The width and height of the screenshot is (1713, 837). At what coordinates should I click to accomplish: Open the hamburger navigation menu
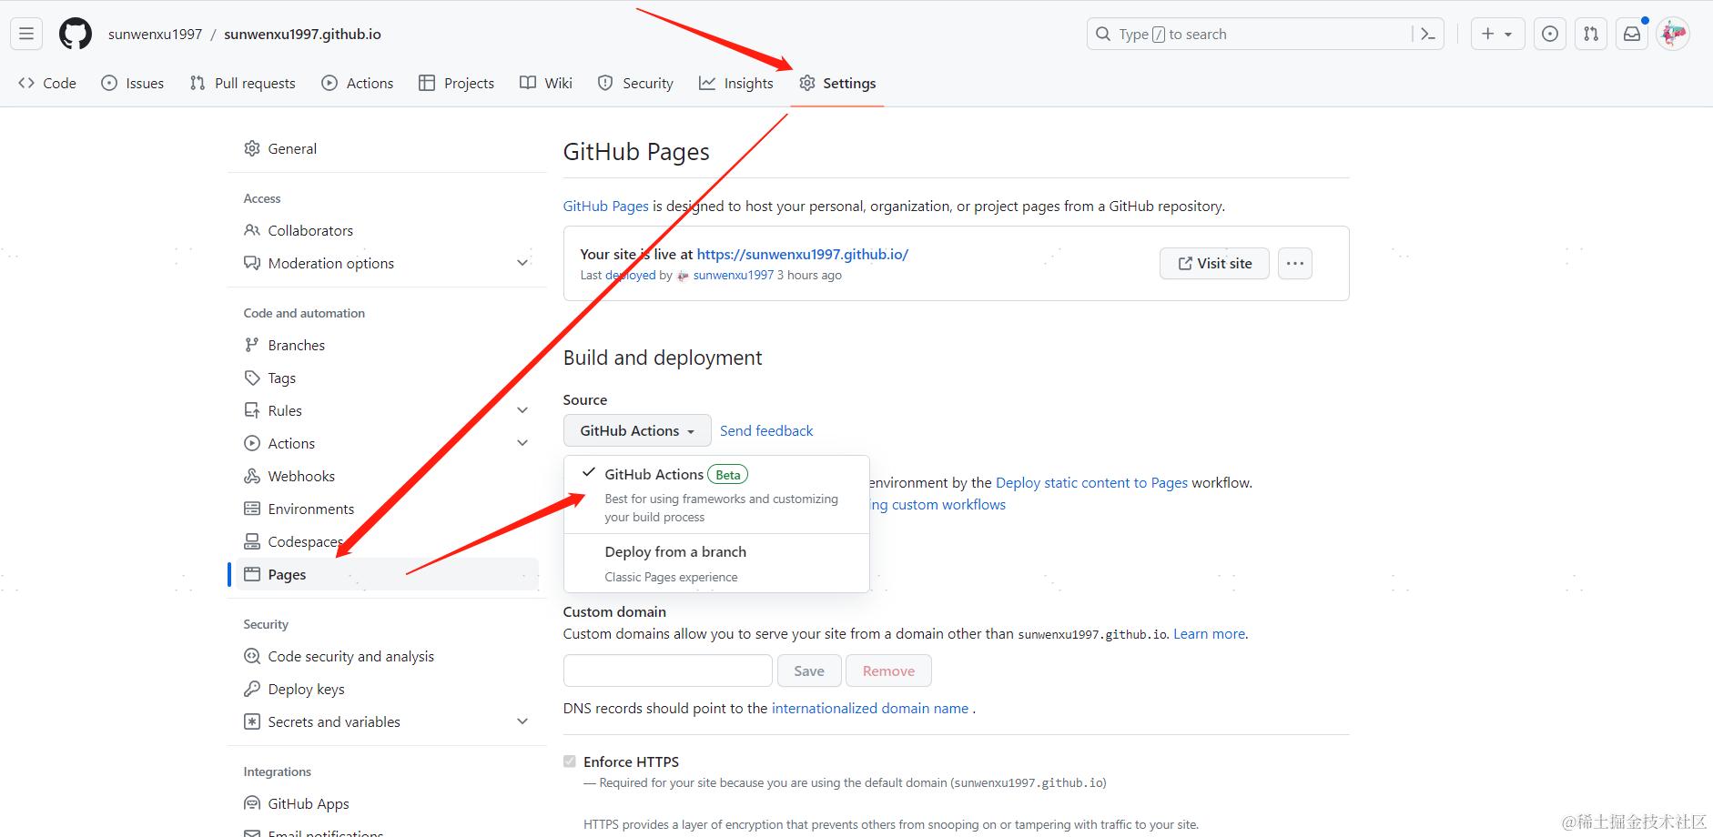[x=26, y=35]
